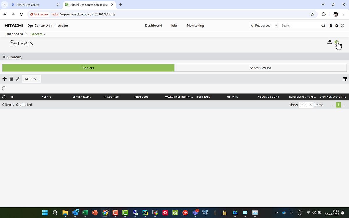Click the pencil edit icon
The image size is (349, 218).
[x=18, y=79]
